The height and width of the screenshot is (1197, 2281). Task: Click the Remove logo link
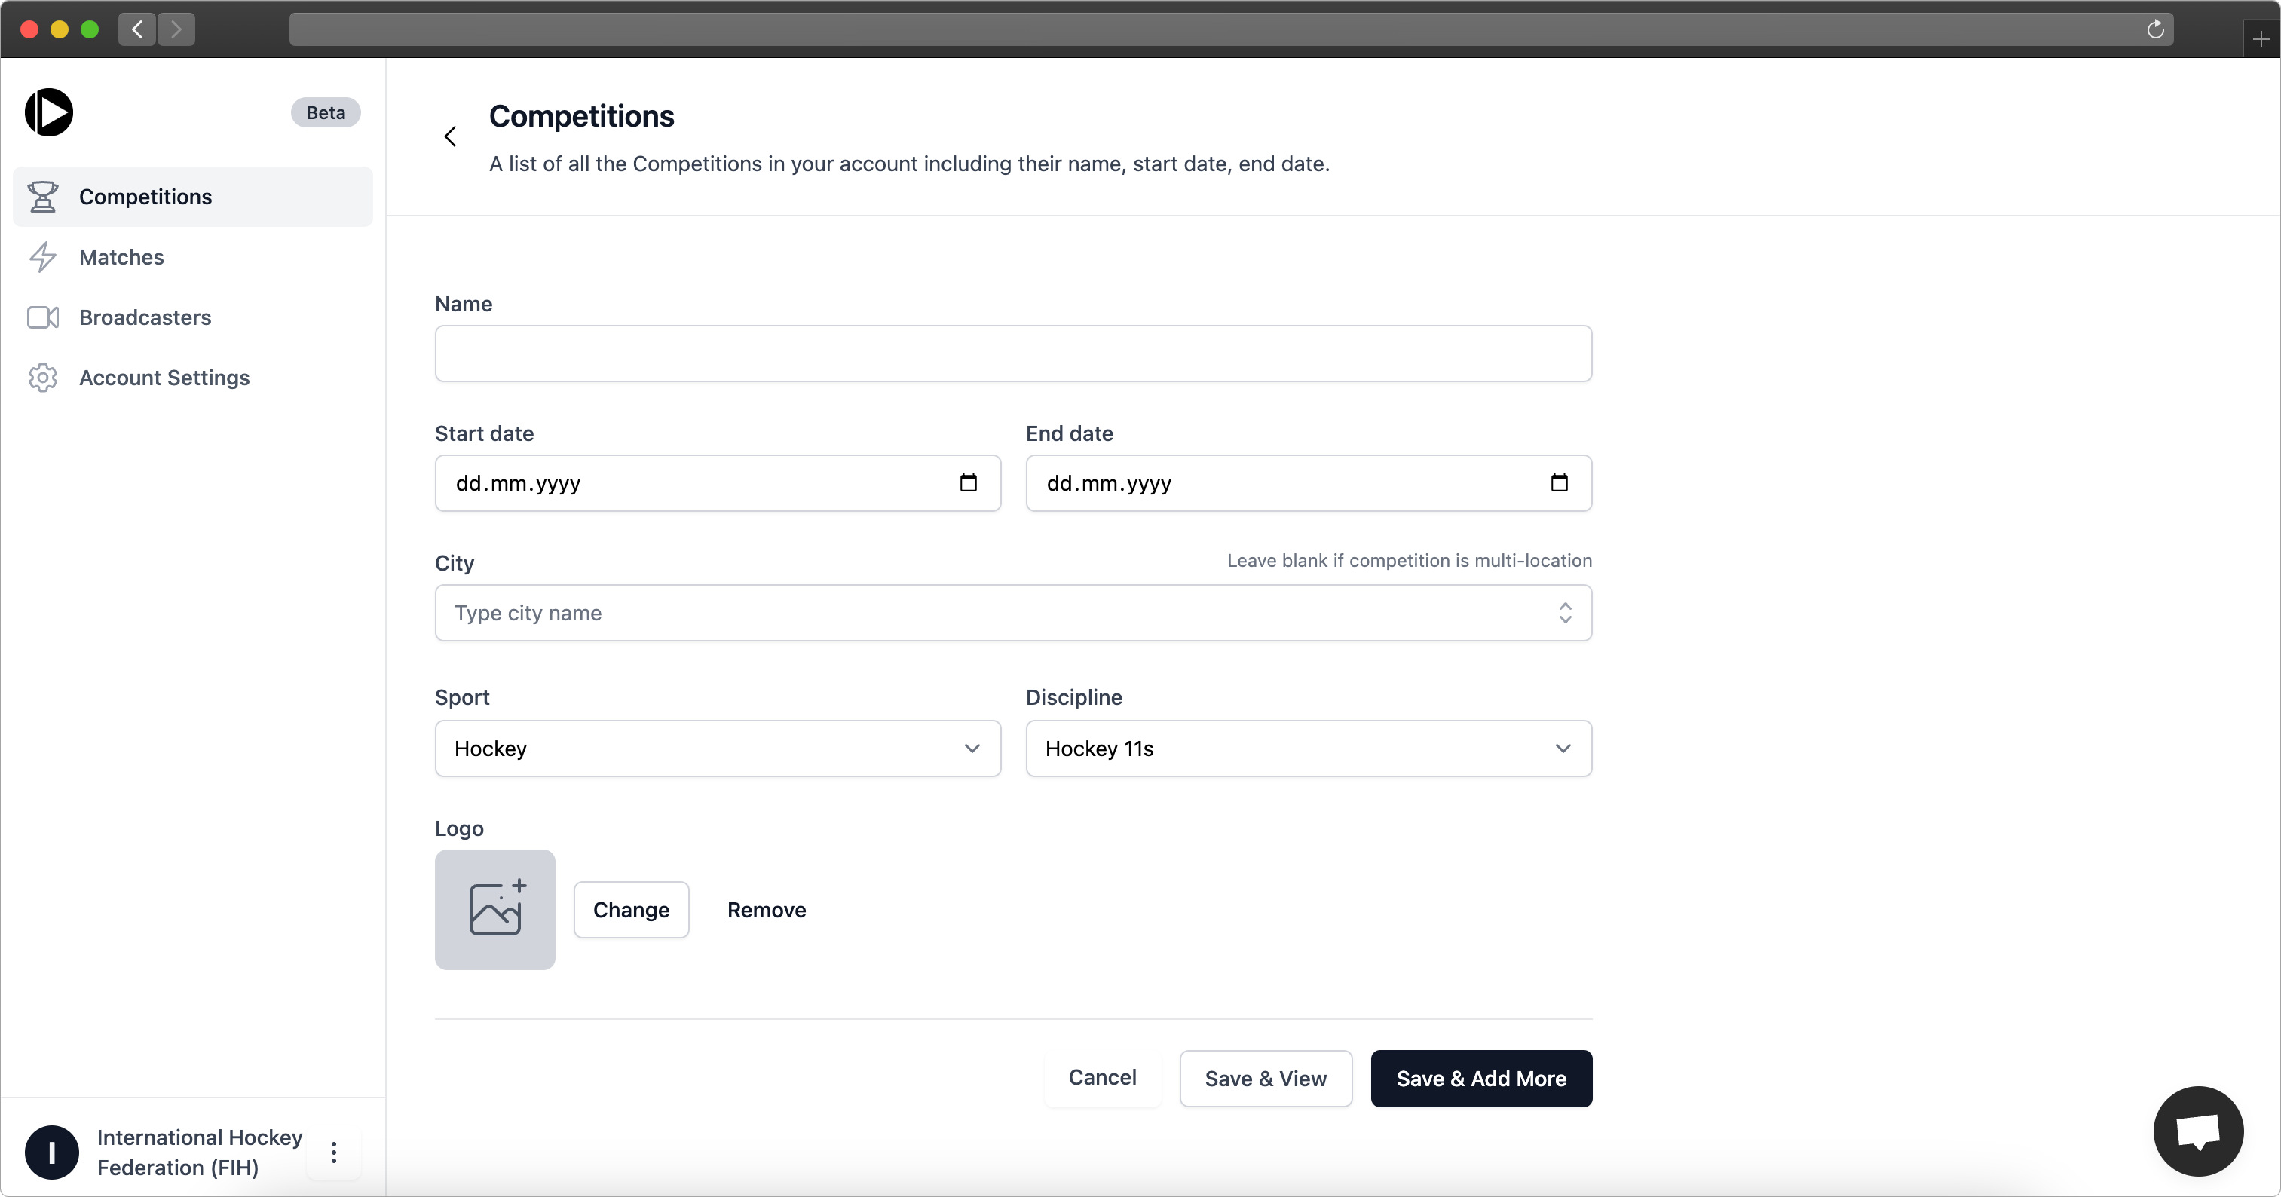coord(767,909)
